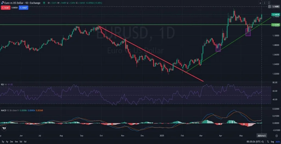Image resolution: width=281 pixels, height=144 pixels.
Task: Click the 1.08000 price axis label
Action: 276,45
